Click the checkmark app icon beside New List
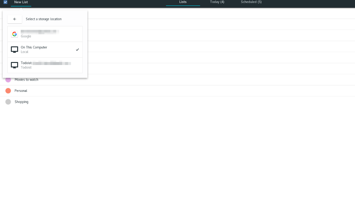Screen dimensions: 355x223 pyautogui.click(x=5, y=2)
